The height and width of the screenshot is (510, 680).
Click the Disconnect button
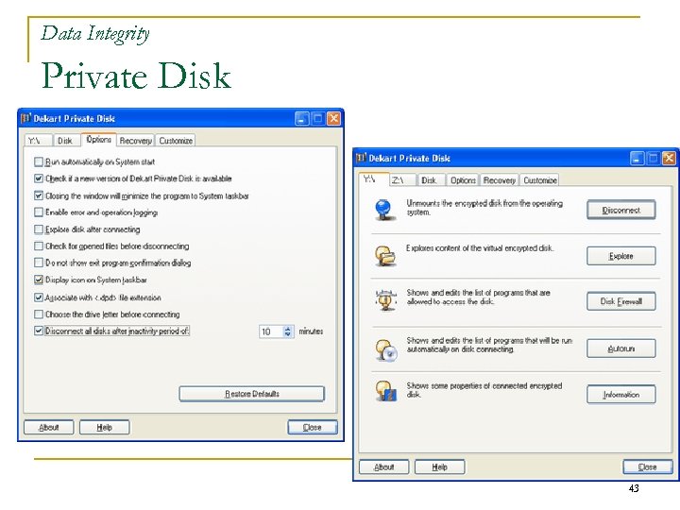point(621,210)
